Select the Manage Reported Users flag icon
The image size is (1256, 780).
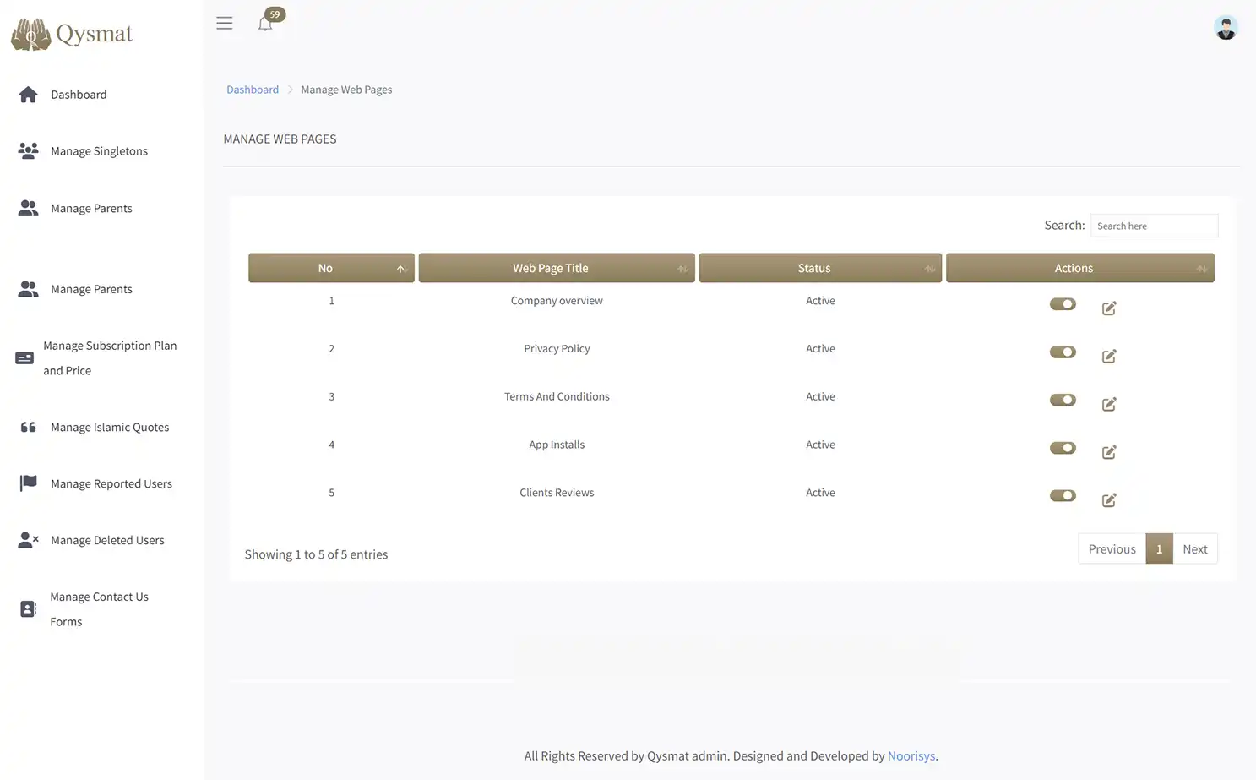coord(28,482)
